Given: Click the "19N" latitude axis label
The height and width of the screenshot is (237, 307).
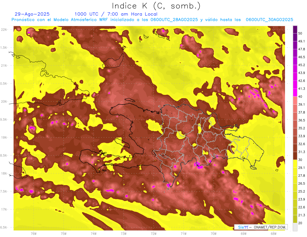Looking at the screenshot, I should tap(4, 138).
